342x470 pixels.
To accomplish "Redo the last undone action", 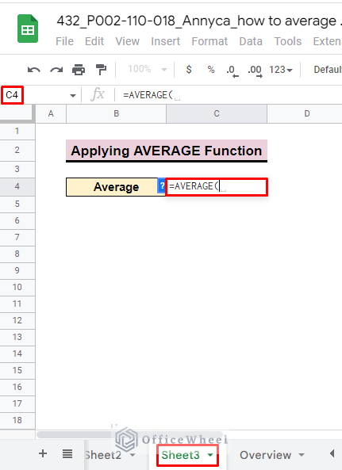I will click(x=56, y=70).
